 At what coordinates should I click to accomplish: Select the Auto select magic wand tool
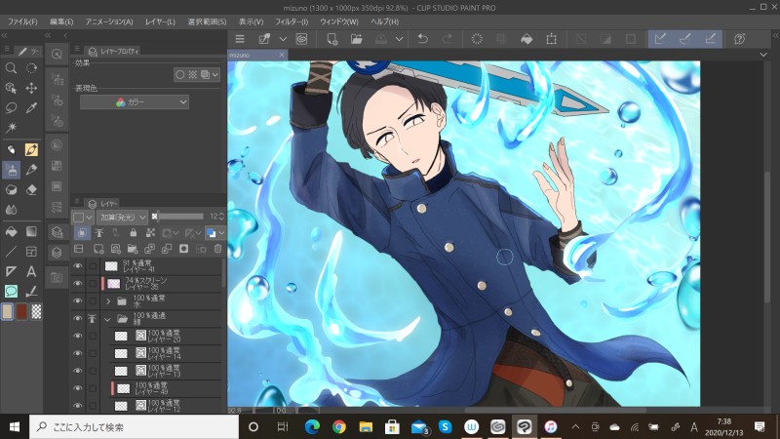point(11,128)
